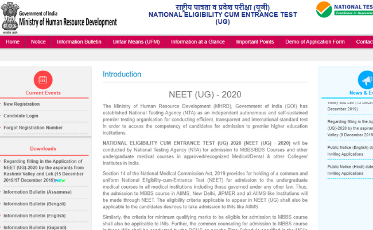Open Information at a Glance page

[x=197, y=42]
